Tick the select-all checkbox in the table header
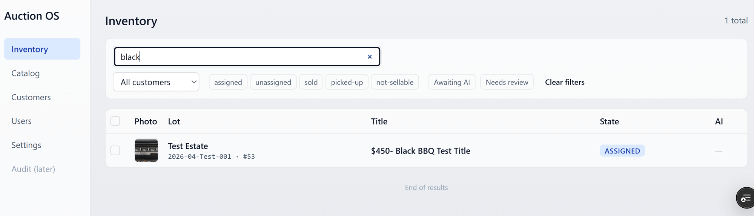Screen dimensions: 754x216 click(x=115, y=121)
